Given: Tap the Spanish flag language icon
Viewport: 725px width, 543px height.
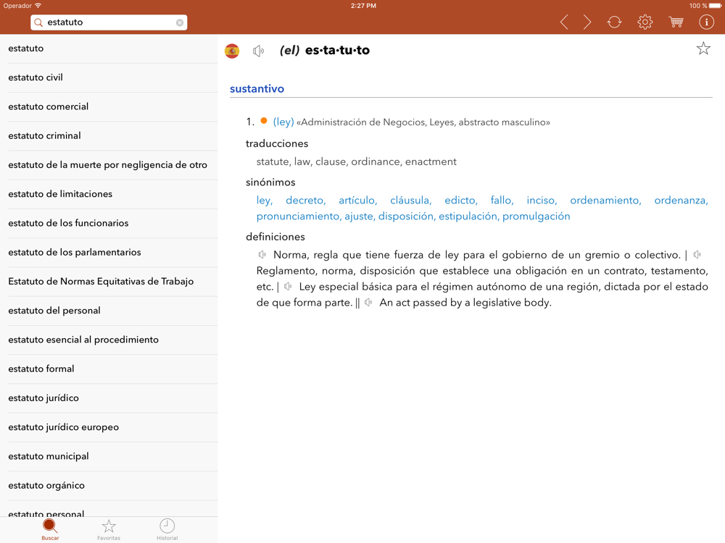Looking at the screenshot, I should (x=232, y=51).
